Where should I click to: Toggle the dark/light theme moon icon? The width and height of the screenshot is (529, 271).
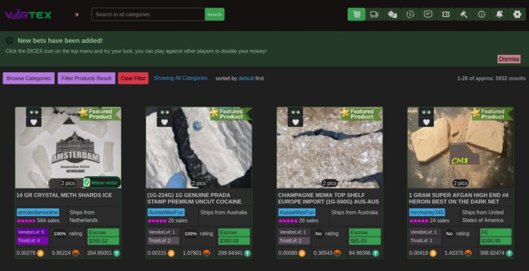pyautogui.click(x=76, y=14)
